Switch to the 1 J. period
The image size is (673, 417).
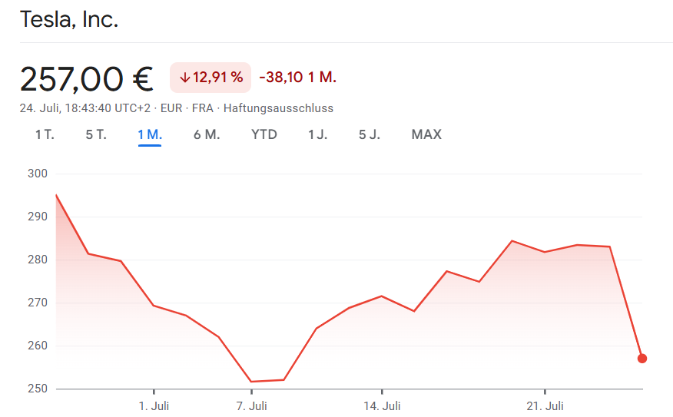317,134
